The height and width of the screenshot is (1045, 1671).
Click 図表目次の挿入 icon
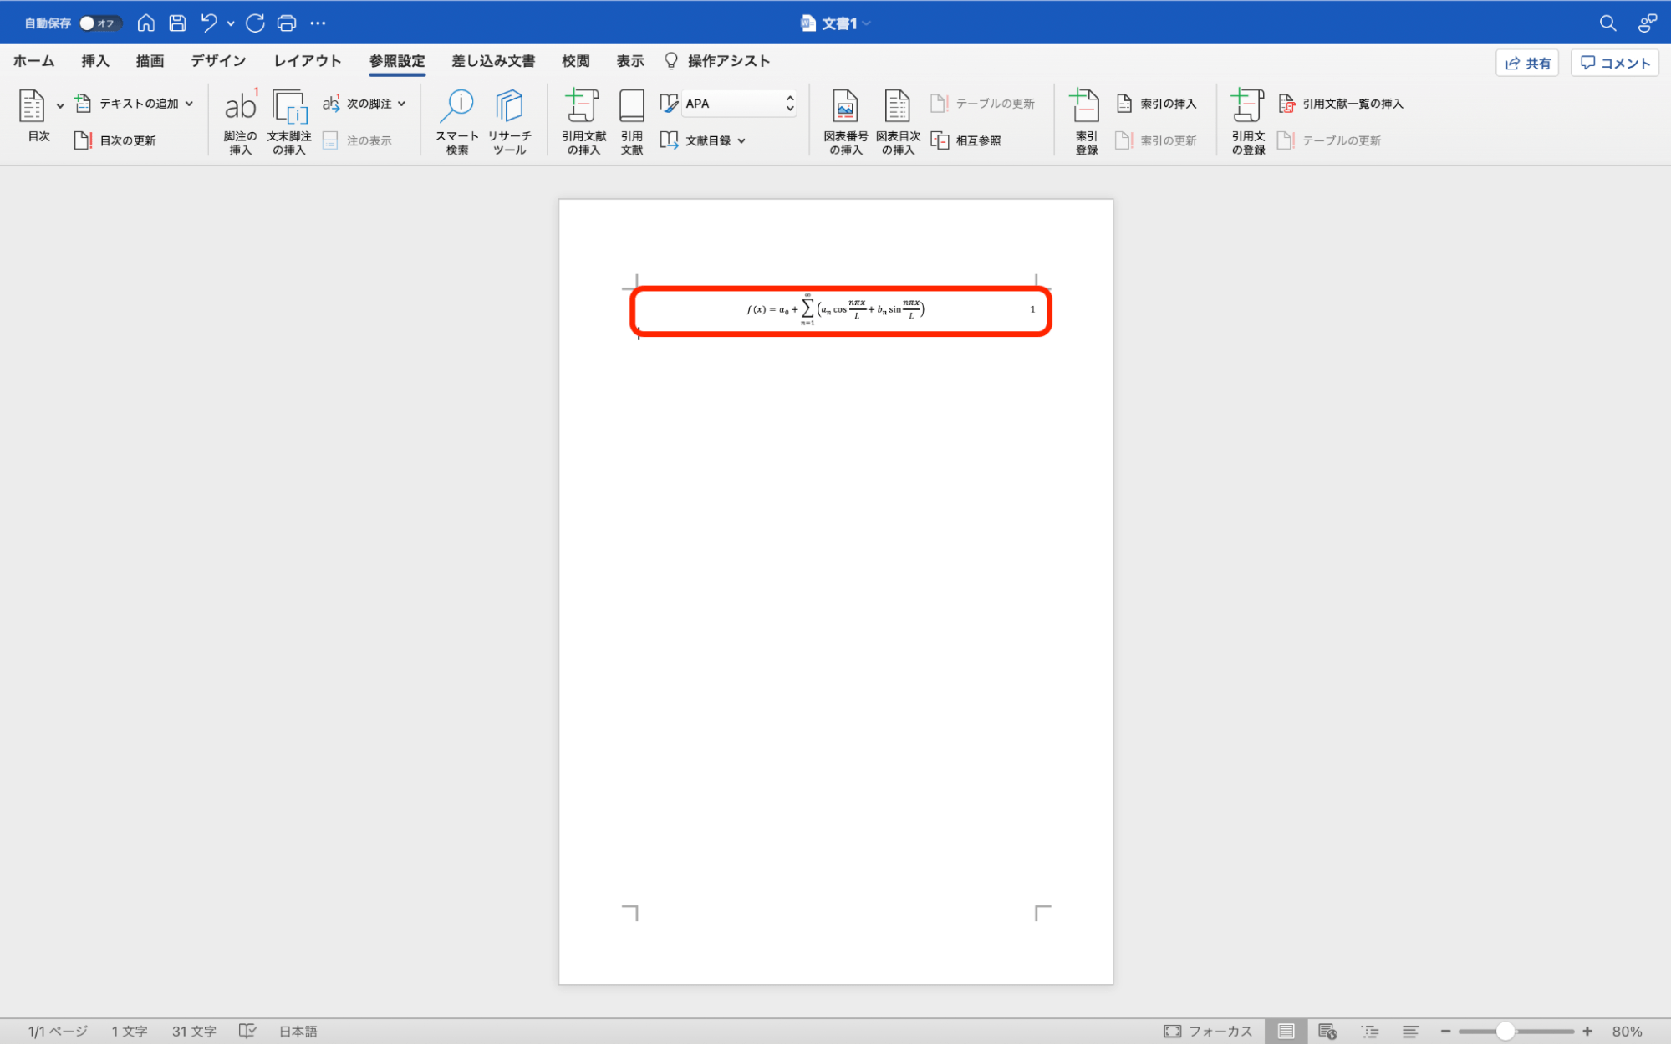pyautogui.click(x=898, y=122)
